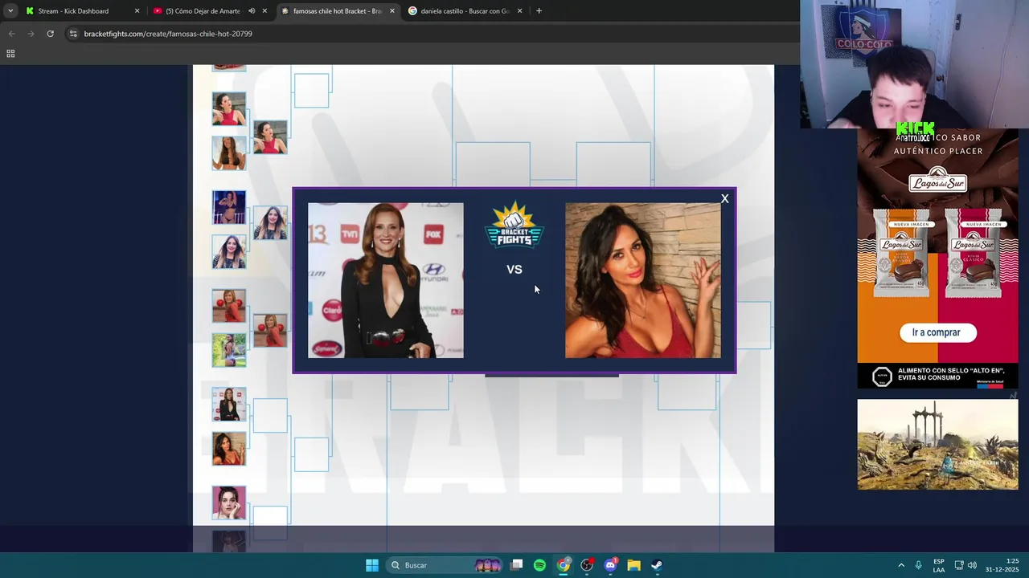
Task: Open the daniela castillo Google search tab
Action: (x=465, y=11)
